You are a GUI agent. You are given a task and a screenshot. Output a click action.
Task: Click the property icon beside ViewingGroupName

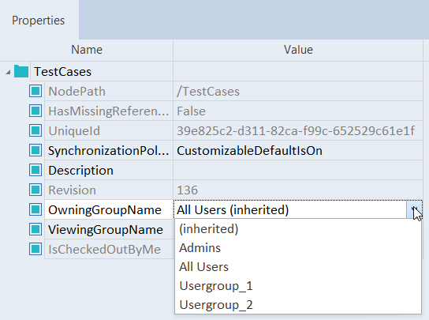(35, 229)
